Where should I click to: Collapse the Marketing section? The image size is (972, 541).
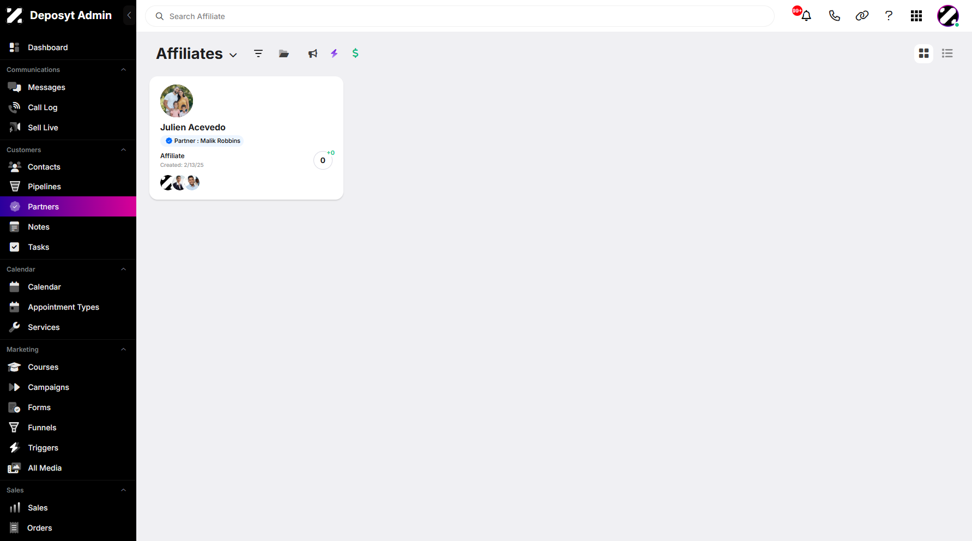123,350
